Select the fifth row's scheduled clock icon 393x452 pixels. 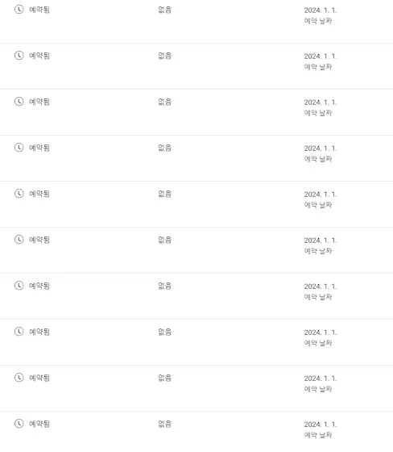(19, 194)
